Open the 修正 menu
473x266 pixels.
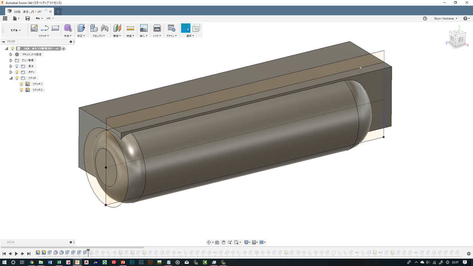[81, 36]
